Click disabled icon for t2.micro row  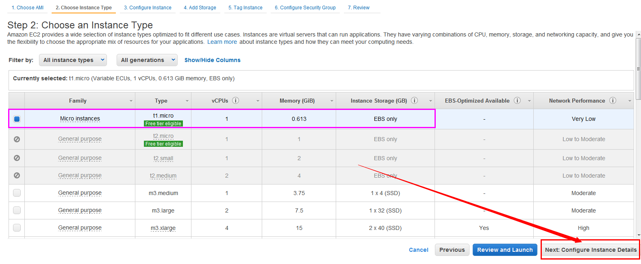[17, 139]
